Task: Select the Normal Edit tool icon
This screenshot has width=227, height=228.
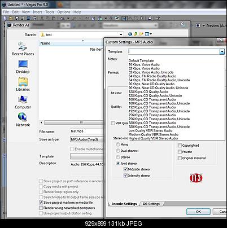Action: 124,18
